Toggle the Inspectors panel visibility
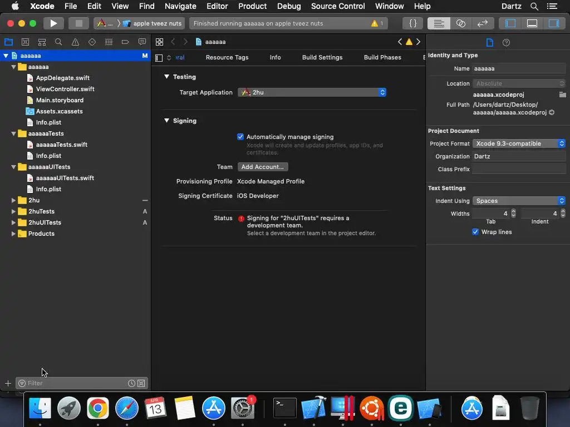The height and width of the screenshot is (427, 570). pyautogui.click(x=554, y=23)
